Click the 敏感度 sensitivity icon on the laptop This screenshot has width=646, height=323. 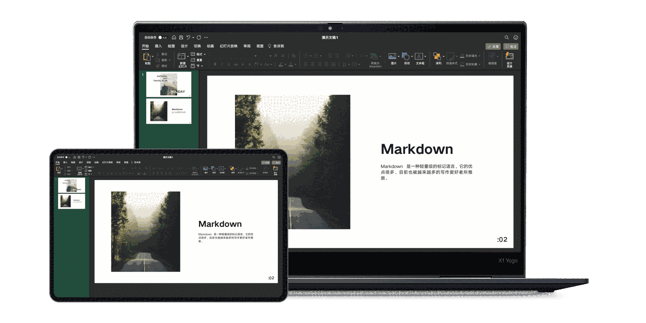[492, 57]
